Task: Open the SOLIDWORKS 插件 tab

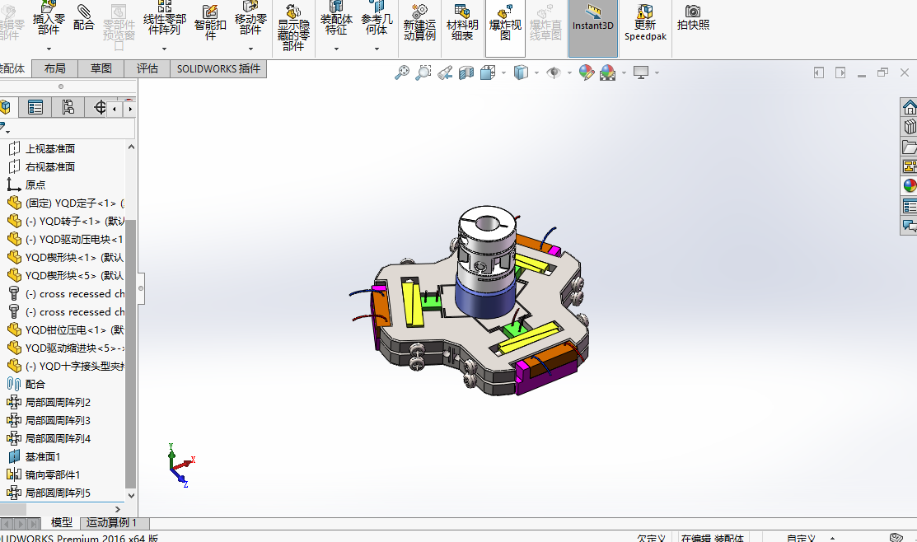Action: pos(218,68)
